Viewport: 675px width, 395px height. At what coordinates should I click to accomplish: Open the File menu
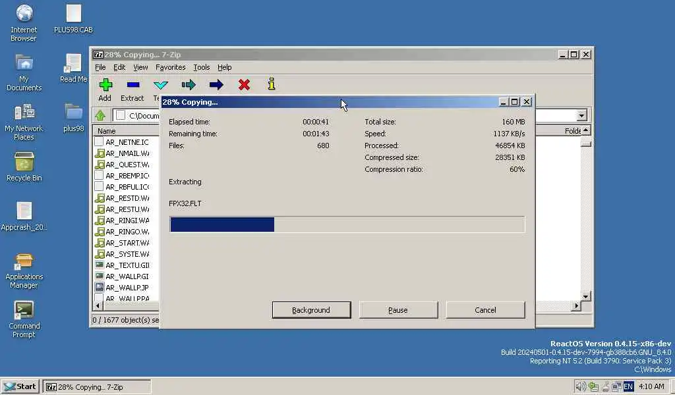coord(100,67)
